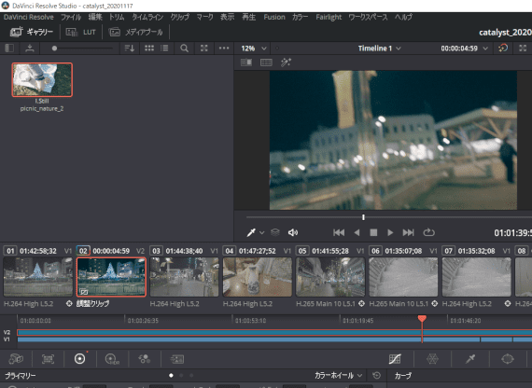Open the Timeline 1 dropdown
Image resolution: width=532 pixels, height=388 pixels.
(379, 48)
